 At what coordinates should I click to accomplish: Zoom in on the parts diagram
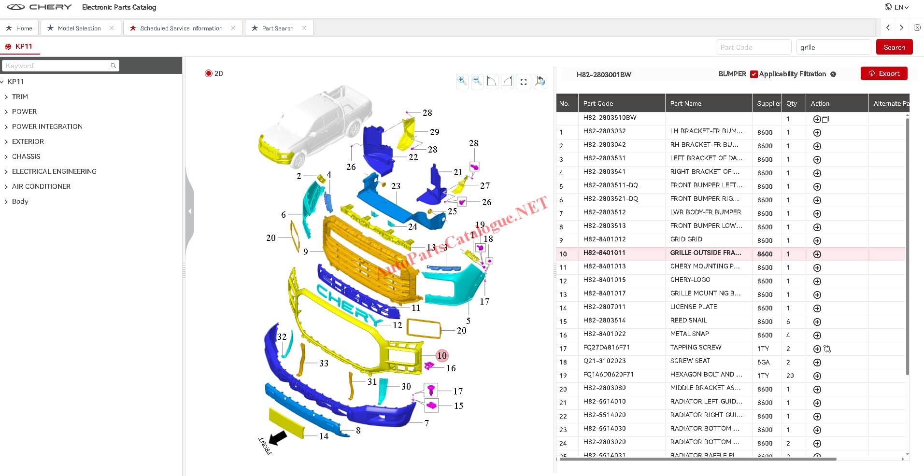462,81
